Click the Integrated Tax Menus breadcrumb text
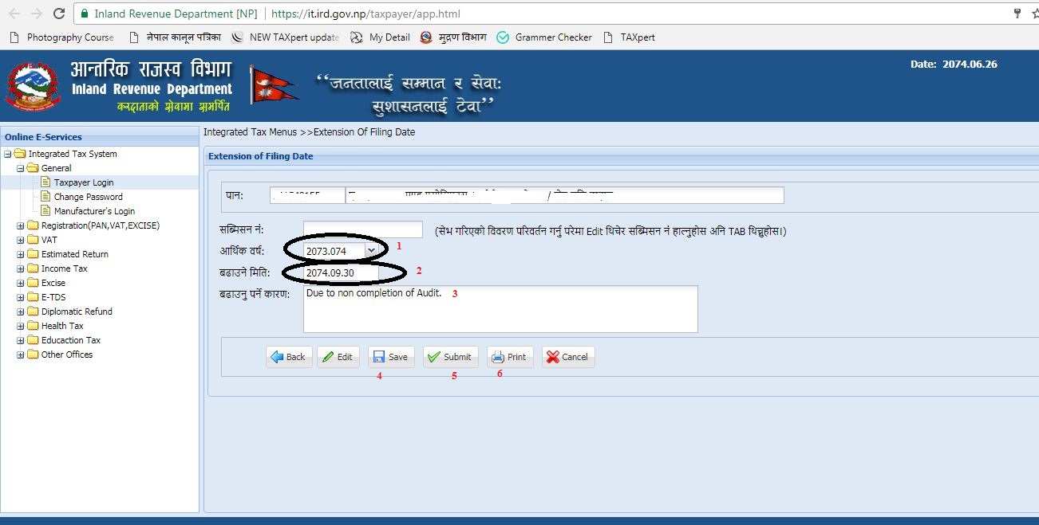 point(250,132)
